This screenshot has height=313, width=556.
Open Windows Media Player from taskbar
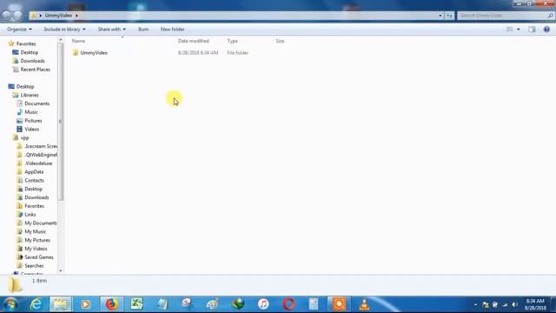(x=85, y=304)
